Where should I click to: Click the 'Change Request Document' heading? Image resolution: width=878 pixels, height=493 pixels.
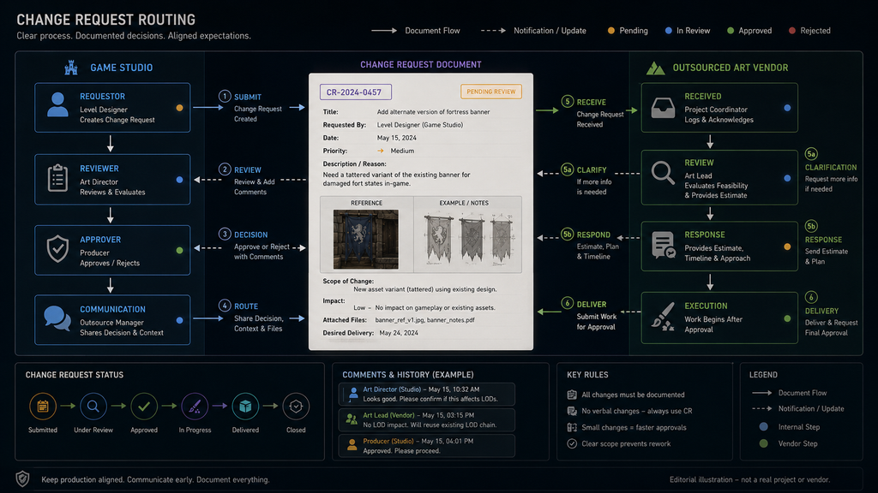click(x=420, y=65)
